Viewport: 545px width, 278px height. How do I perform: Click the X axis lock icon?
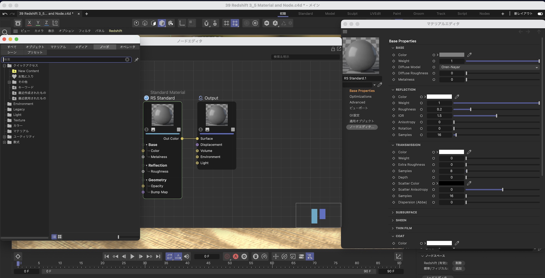(29, 23)
